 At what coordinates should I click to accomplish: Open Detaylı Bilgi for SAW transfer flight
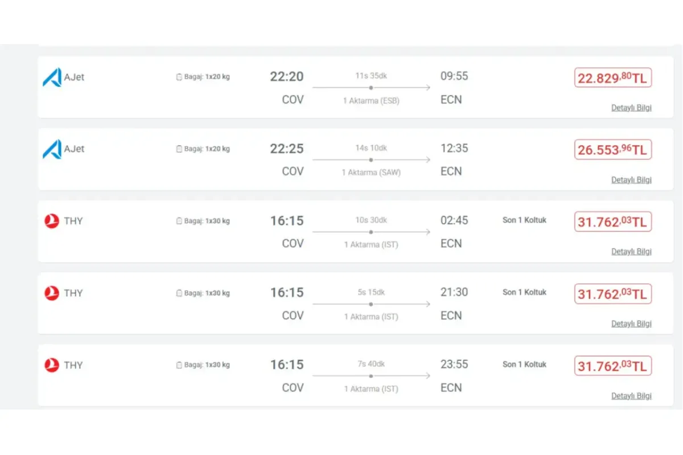tap(631, 180)
